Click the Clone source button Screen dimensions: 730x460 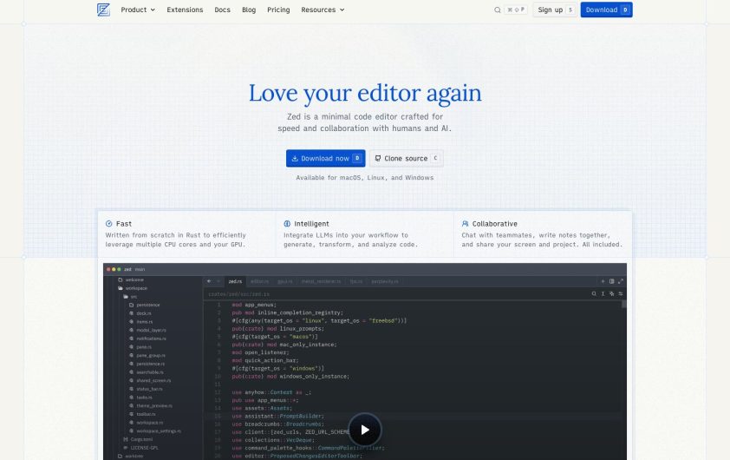point(407,159)
